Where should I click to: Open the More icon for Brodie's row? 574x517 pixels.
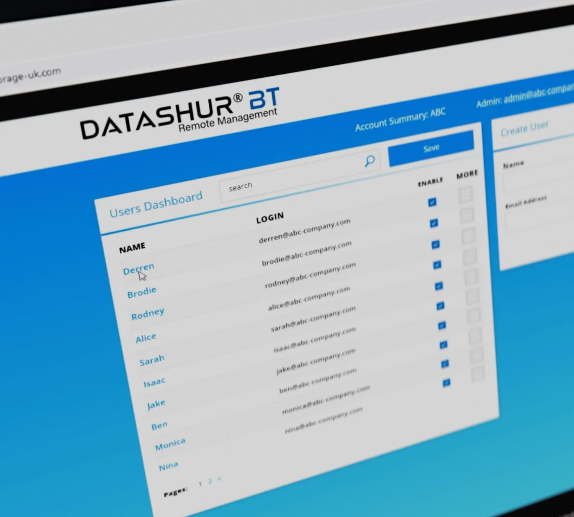pyautogui.click(x=467, y=216)
